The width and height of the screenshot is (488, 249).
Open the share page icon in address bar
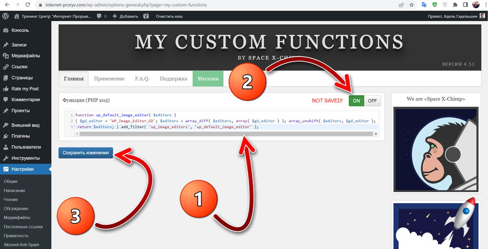pos(402,5)
